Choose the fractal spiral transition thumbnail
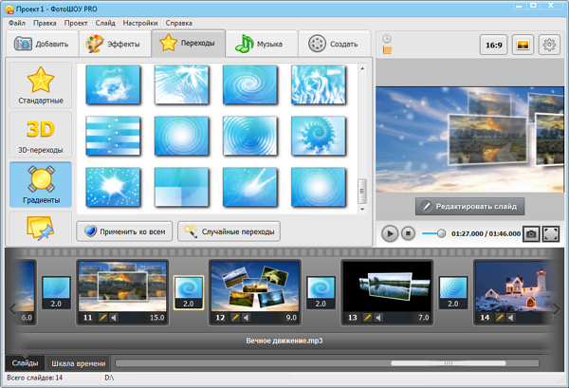 (319, 136)
